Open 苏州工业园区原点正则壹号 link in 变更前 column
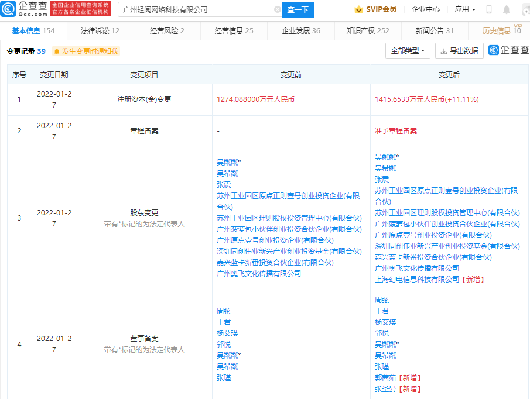Image resolution: width=530 pixels, height=399 pixels. (x=288, y=201)
